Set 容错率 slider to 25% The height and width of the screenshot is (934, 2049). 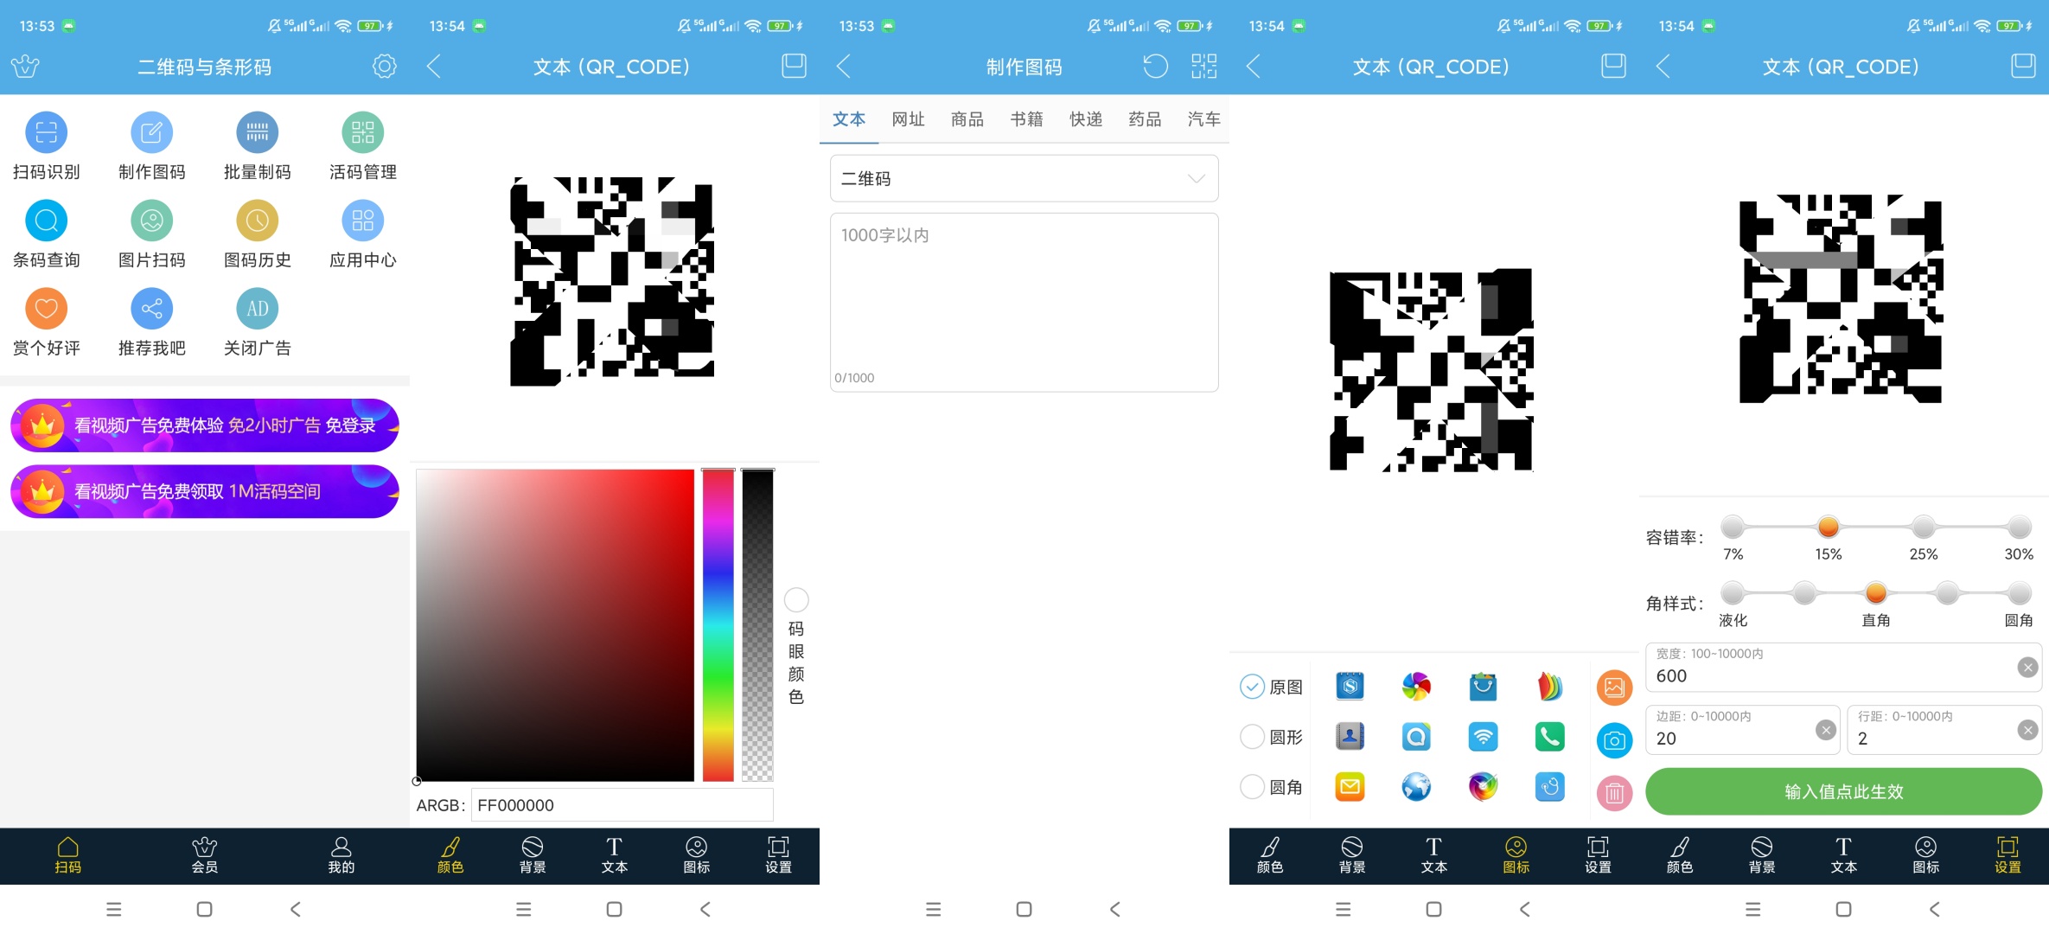(1924, 526)
